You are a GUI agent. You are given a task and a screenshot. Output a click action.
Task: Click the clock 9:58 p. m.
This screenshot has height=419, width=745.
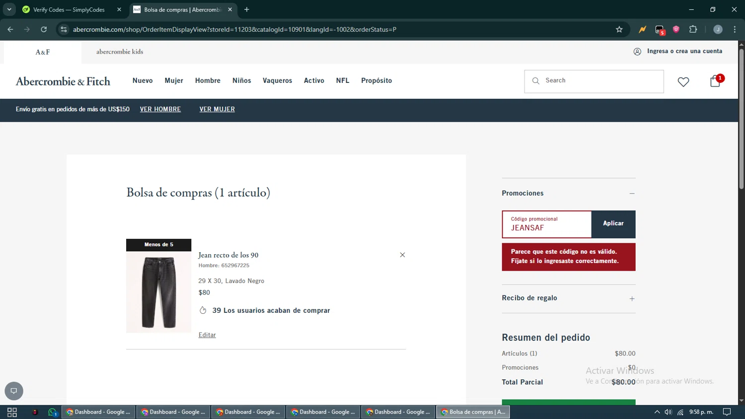[x=701, y=412]
